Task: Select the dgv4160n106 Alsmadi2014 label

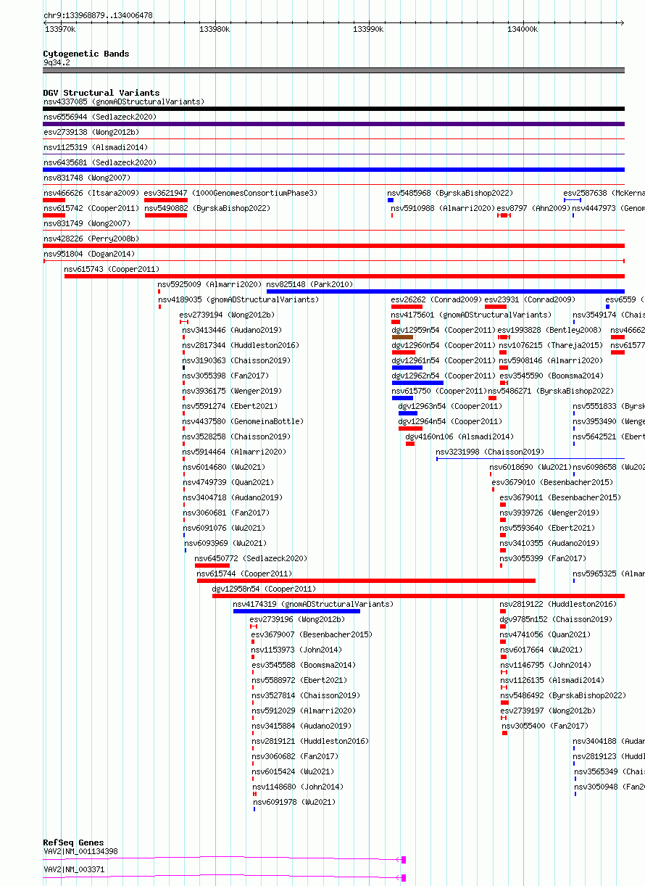Action: (x=459, y=436)
